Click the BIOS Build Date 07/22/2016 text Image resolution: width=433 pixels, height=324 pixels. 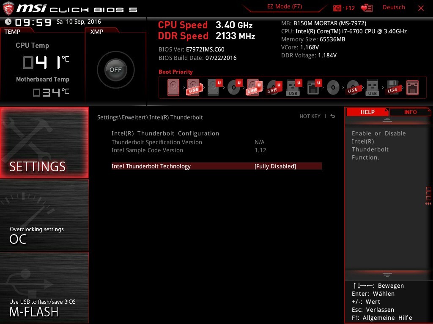197,58
